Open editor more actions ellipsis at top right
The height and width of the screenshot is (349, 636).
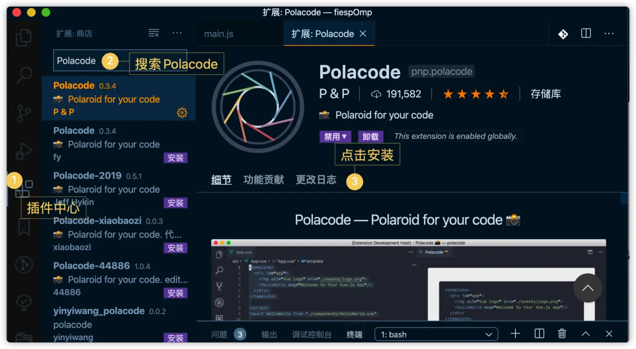click(609, 33)
